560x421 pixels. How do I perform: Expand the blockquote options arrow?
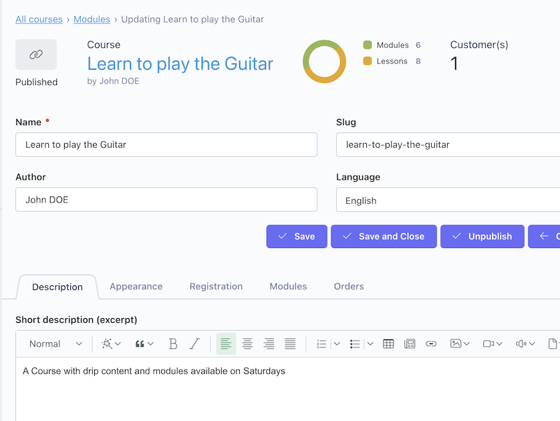point(151,343)
